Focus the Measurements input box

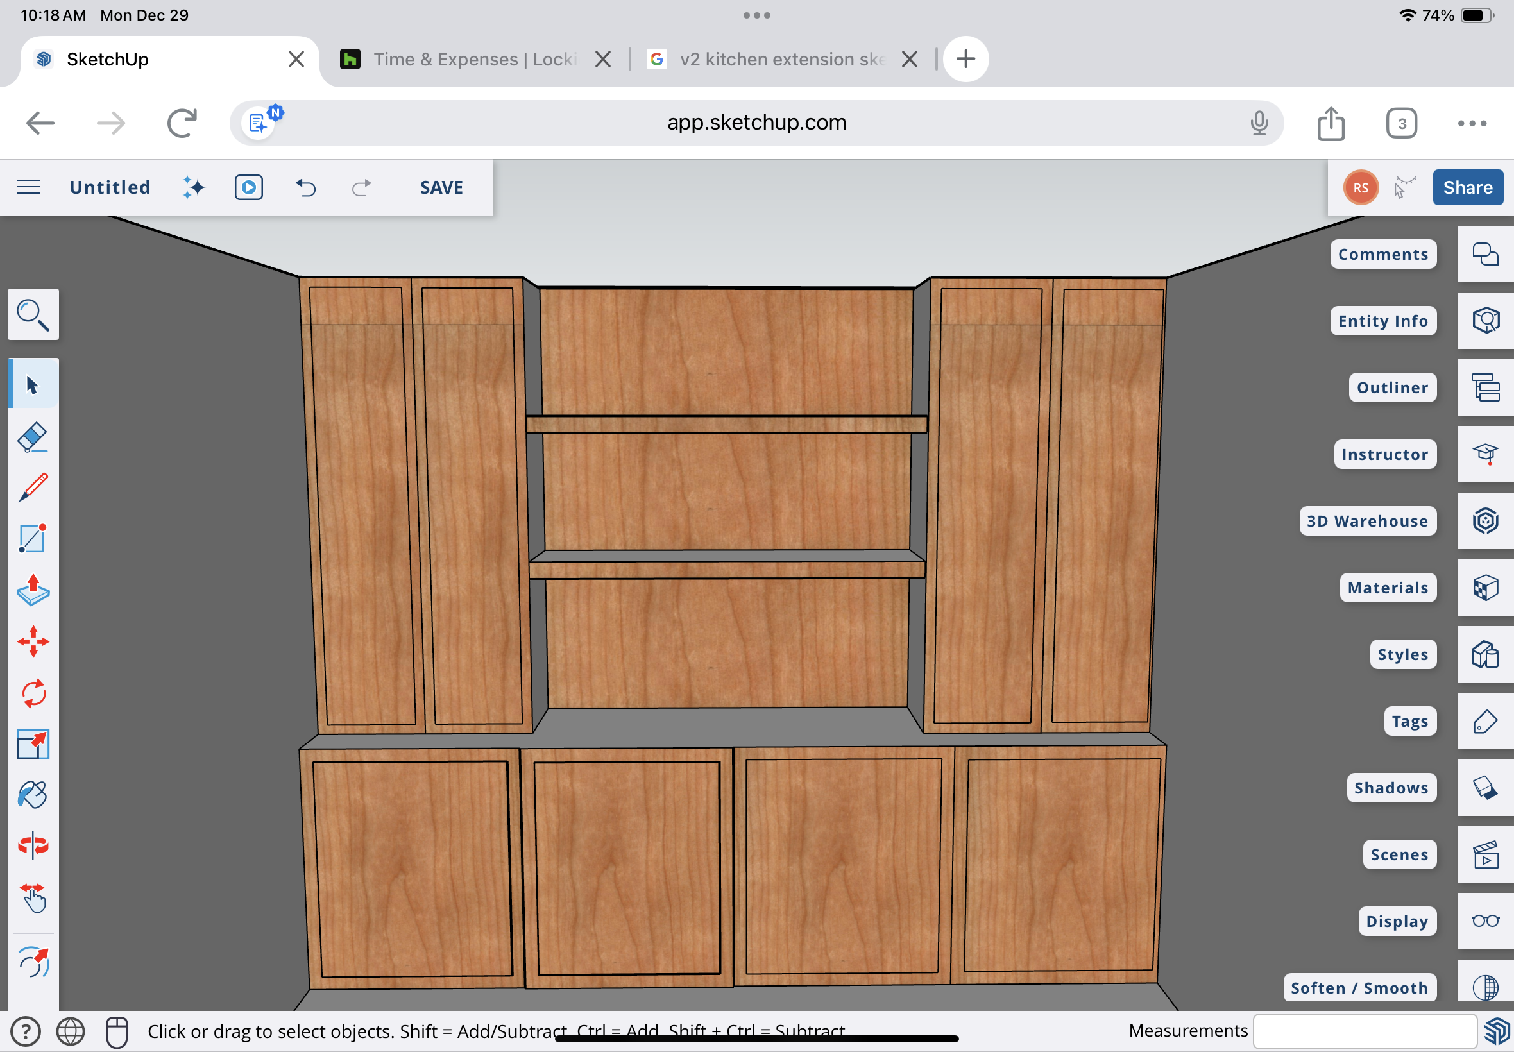[x=1364, y=1031]
